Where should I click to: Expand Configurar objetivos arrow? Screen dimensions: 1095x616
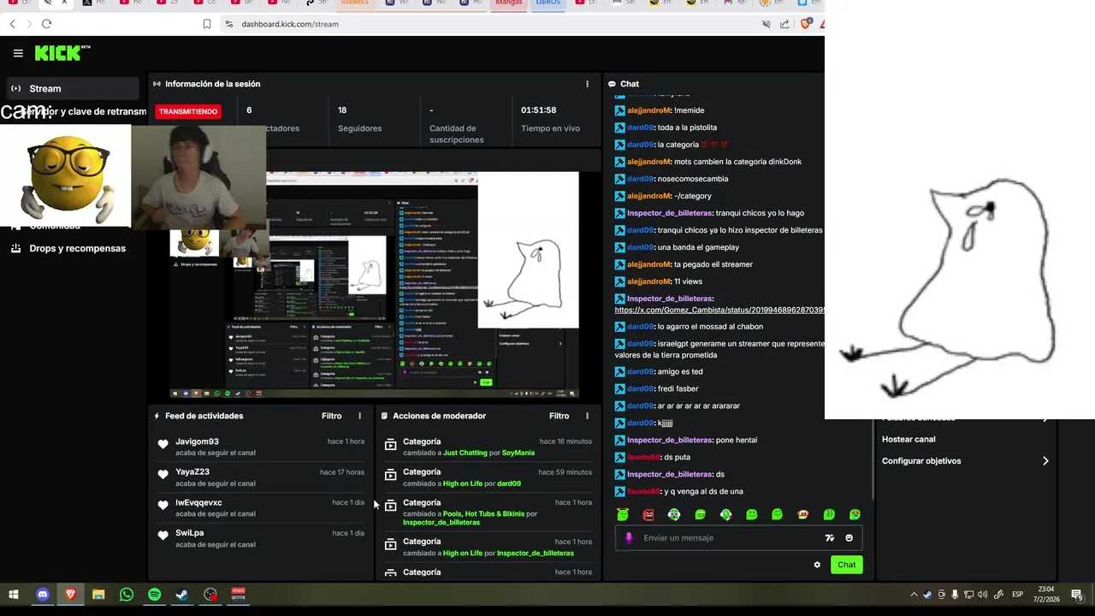coord(1045,461)
